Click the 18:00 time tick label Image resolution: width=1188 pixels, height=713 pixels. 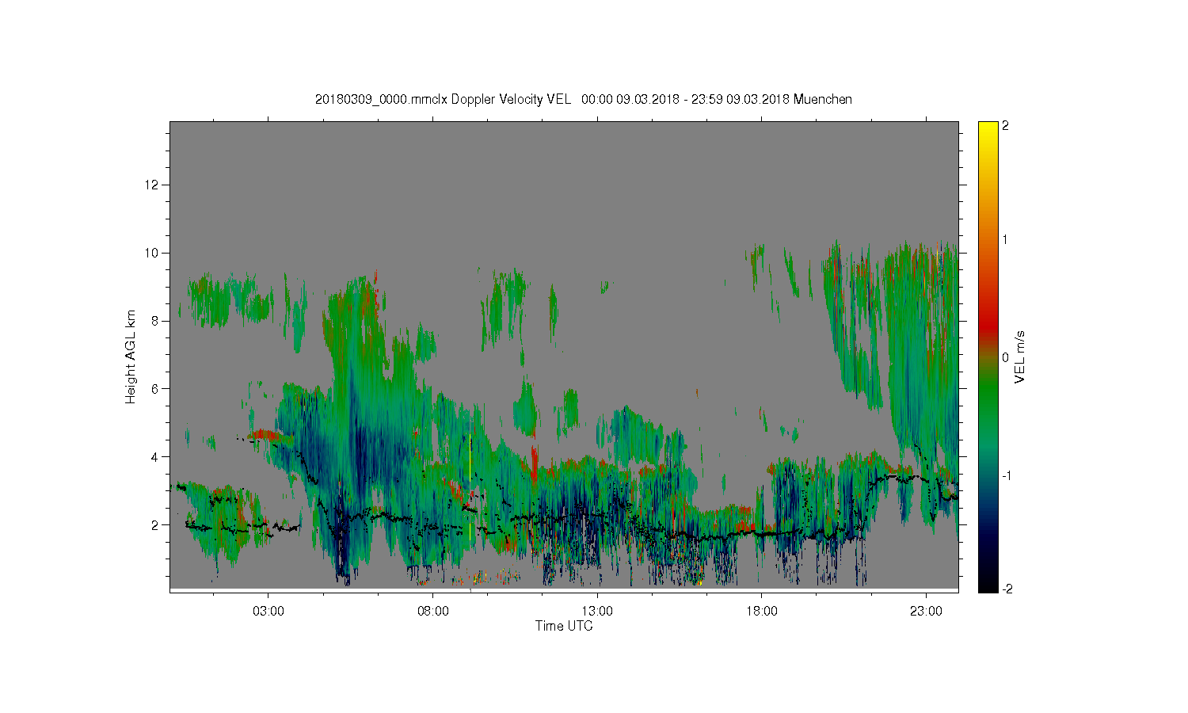click(x=762, y=612)
